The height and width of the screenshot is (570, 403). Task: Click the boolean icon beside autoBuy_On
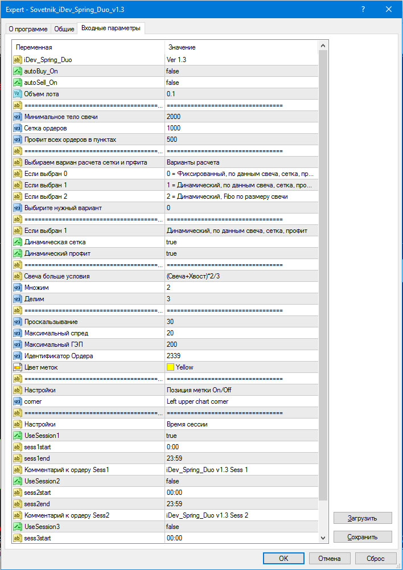pyautogui.click(x=18, y=71)
